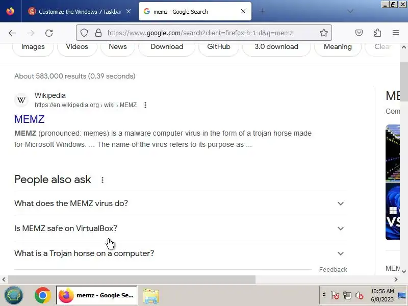Bookmark this page with the star icon
This screenshot has width=408, height=306.
coord(324,33)
